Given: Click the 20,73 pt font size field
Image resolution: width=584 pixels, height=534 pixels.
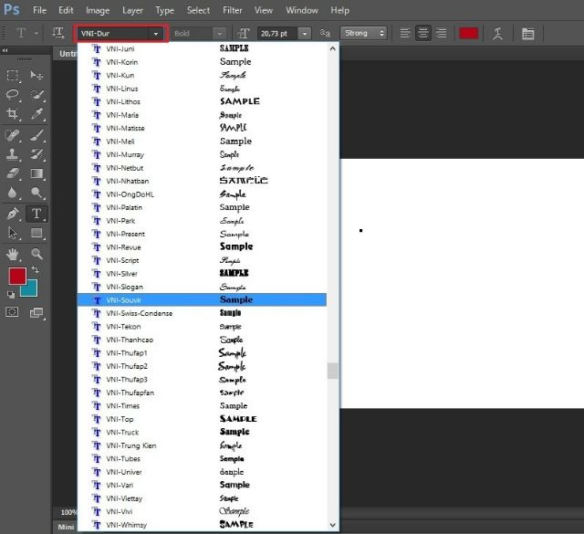Looking at the screenshot, I should click(277, 34).
